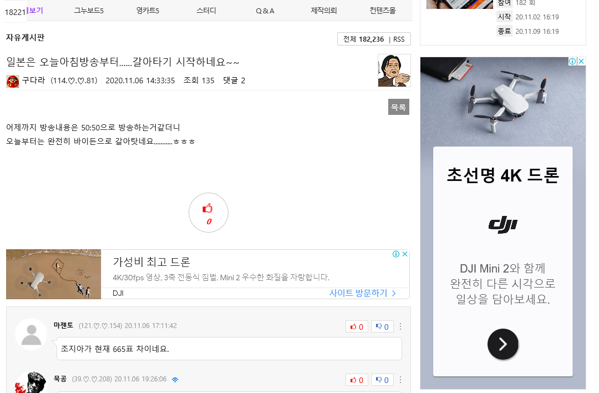
Task: Click the 가성비 최고 드론 ad title
Action: tap(151, 262)
